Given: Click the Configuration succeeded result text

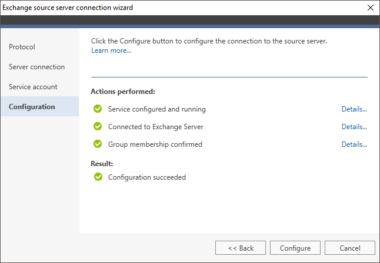Looking at the screenshot, I should [147, 177].
